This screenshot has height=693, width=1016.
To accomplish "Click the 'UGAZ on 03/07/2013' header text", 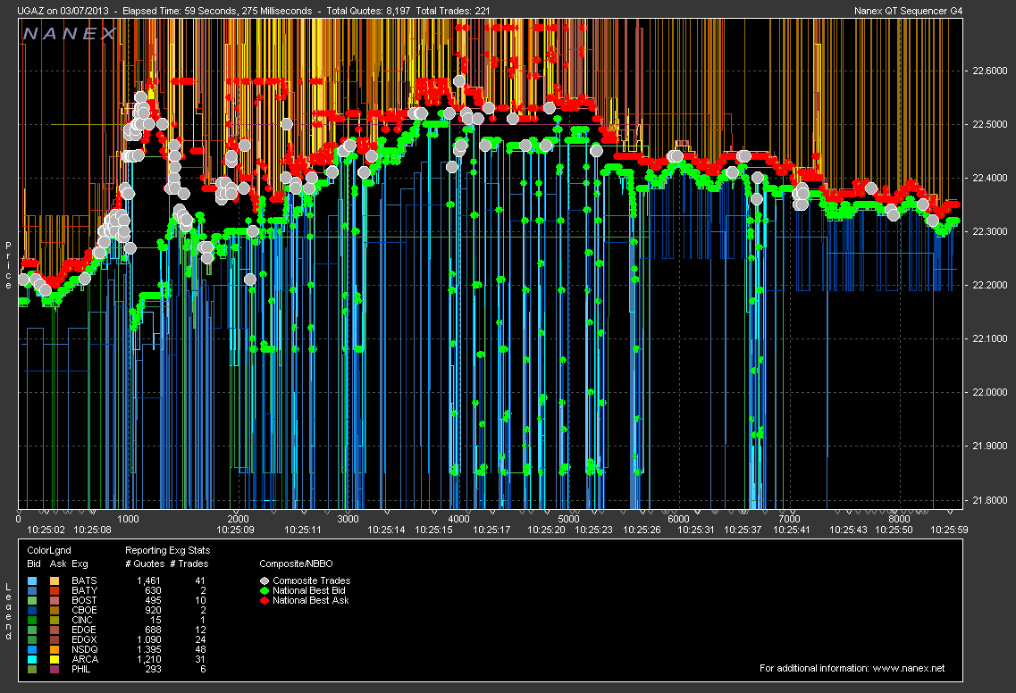I will tap(63, 11).
